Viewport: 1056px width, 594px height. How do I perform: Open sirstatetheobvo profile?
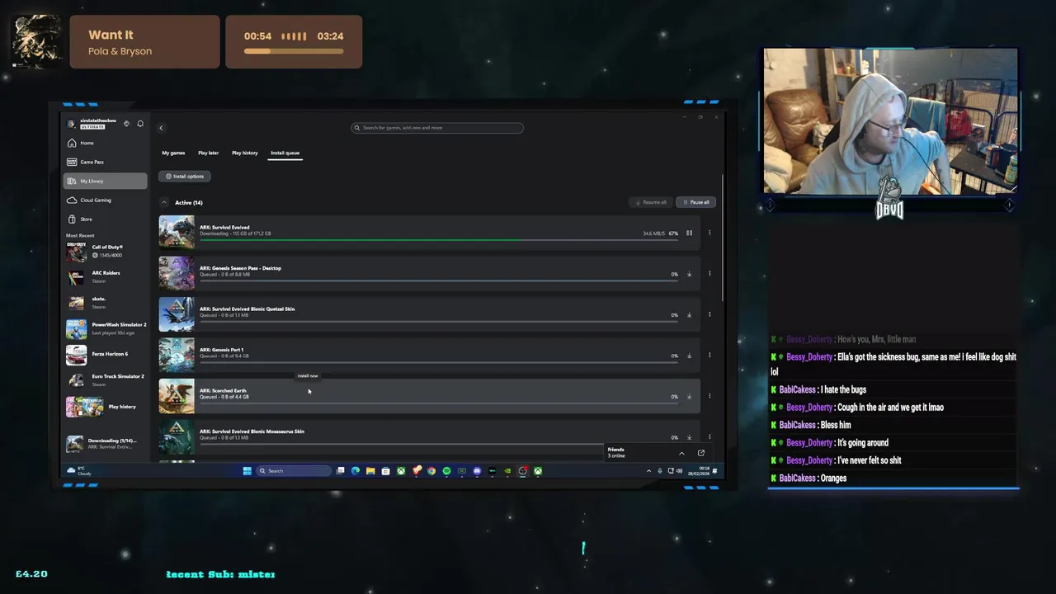pos(92,124)
